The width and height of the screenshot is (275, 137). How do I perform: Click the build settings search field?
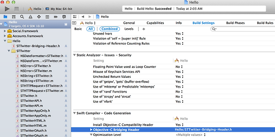point(243,29)
